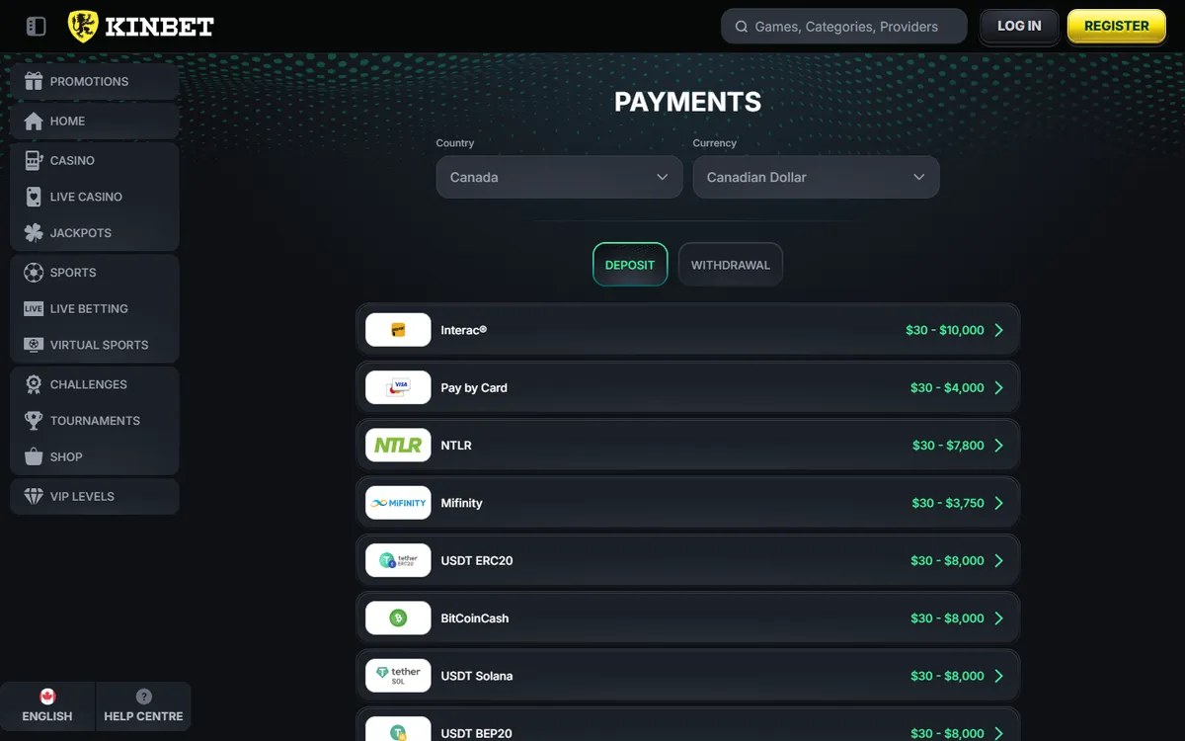Open Promotions from the sidebar
1185x741 pixels.
point(95,81)
